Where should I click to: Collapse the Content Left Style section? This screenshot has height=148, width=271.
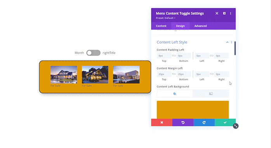coord(227,42)
